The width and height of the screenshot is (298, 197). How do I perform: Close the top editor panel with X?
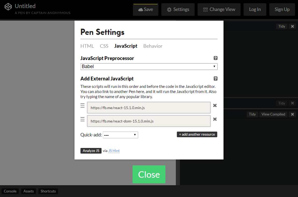[x=292, y=26]
